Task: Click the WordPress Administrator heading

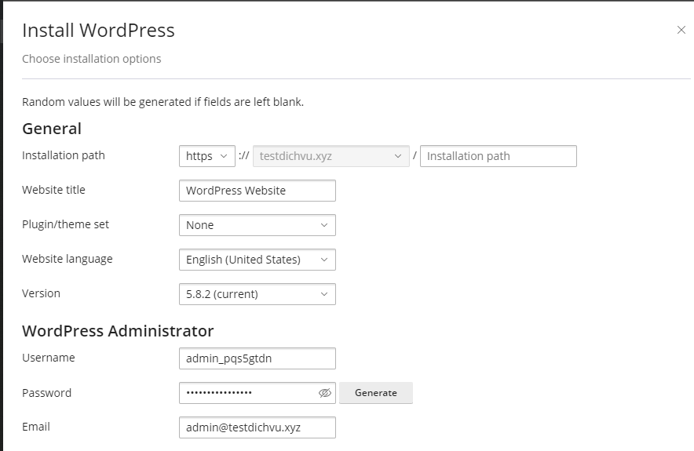Action: tap(118, 331)
